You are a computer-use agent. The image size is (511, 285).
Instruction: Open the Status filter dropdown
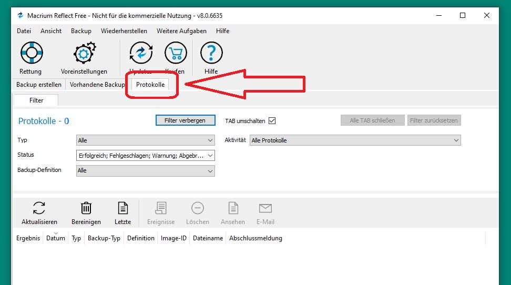(145, 156)
